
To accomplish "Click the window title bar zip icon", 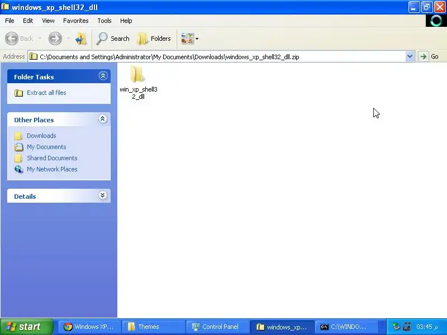I will [x=6, y=7].
